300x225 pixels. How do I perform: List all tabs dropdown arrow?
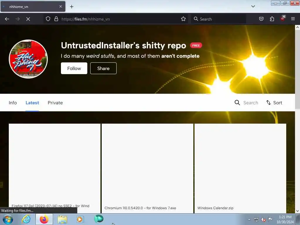[253, 6]
